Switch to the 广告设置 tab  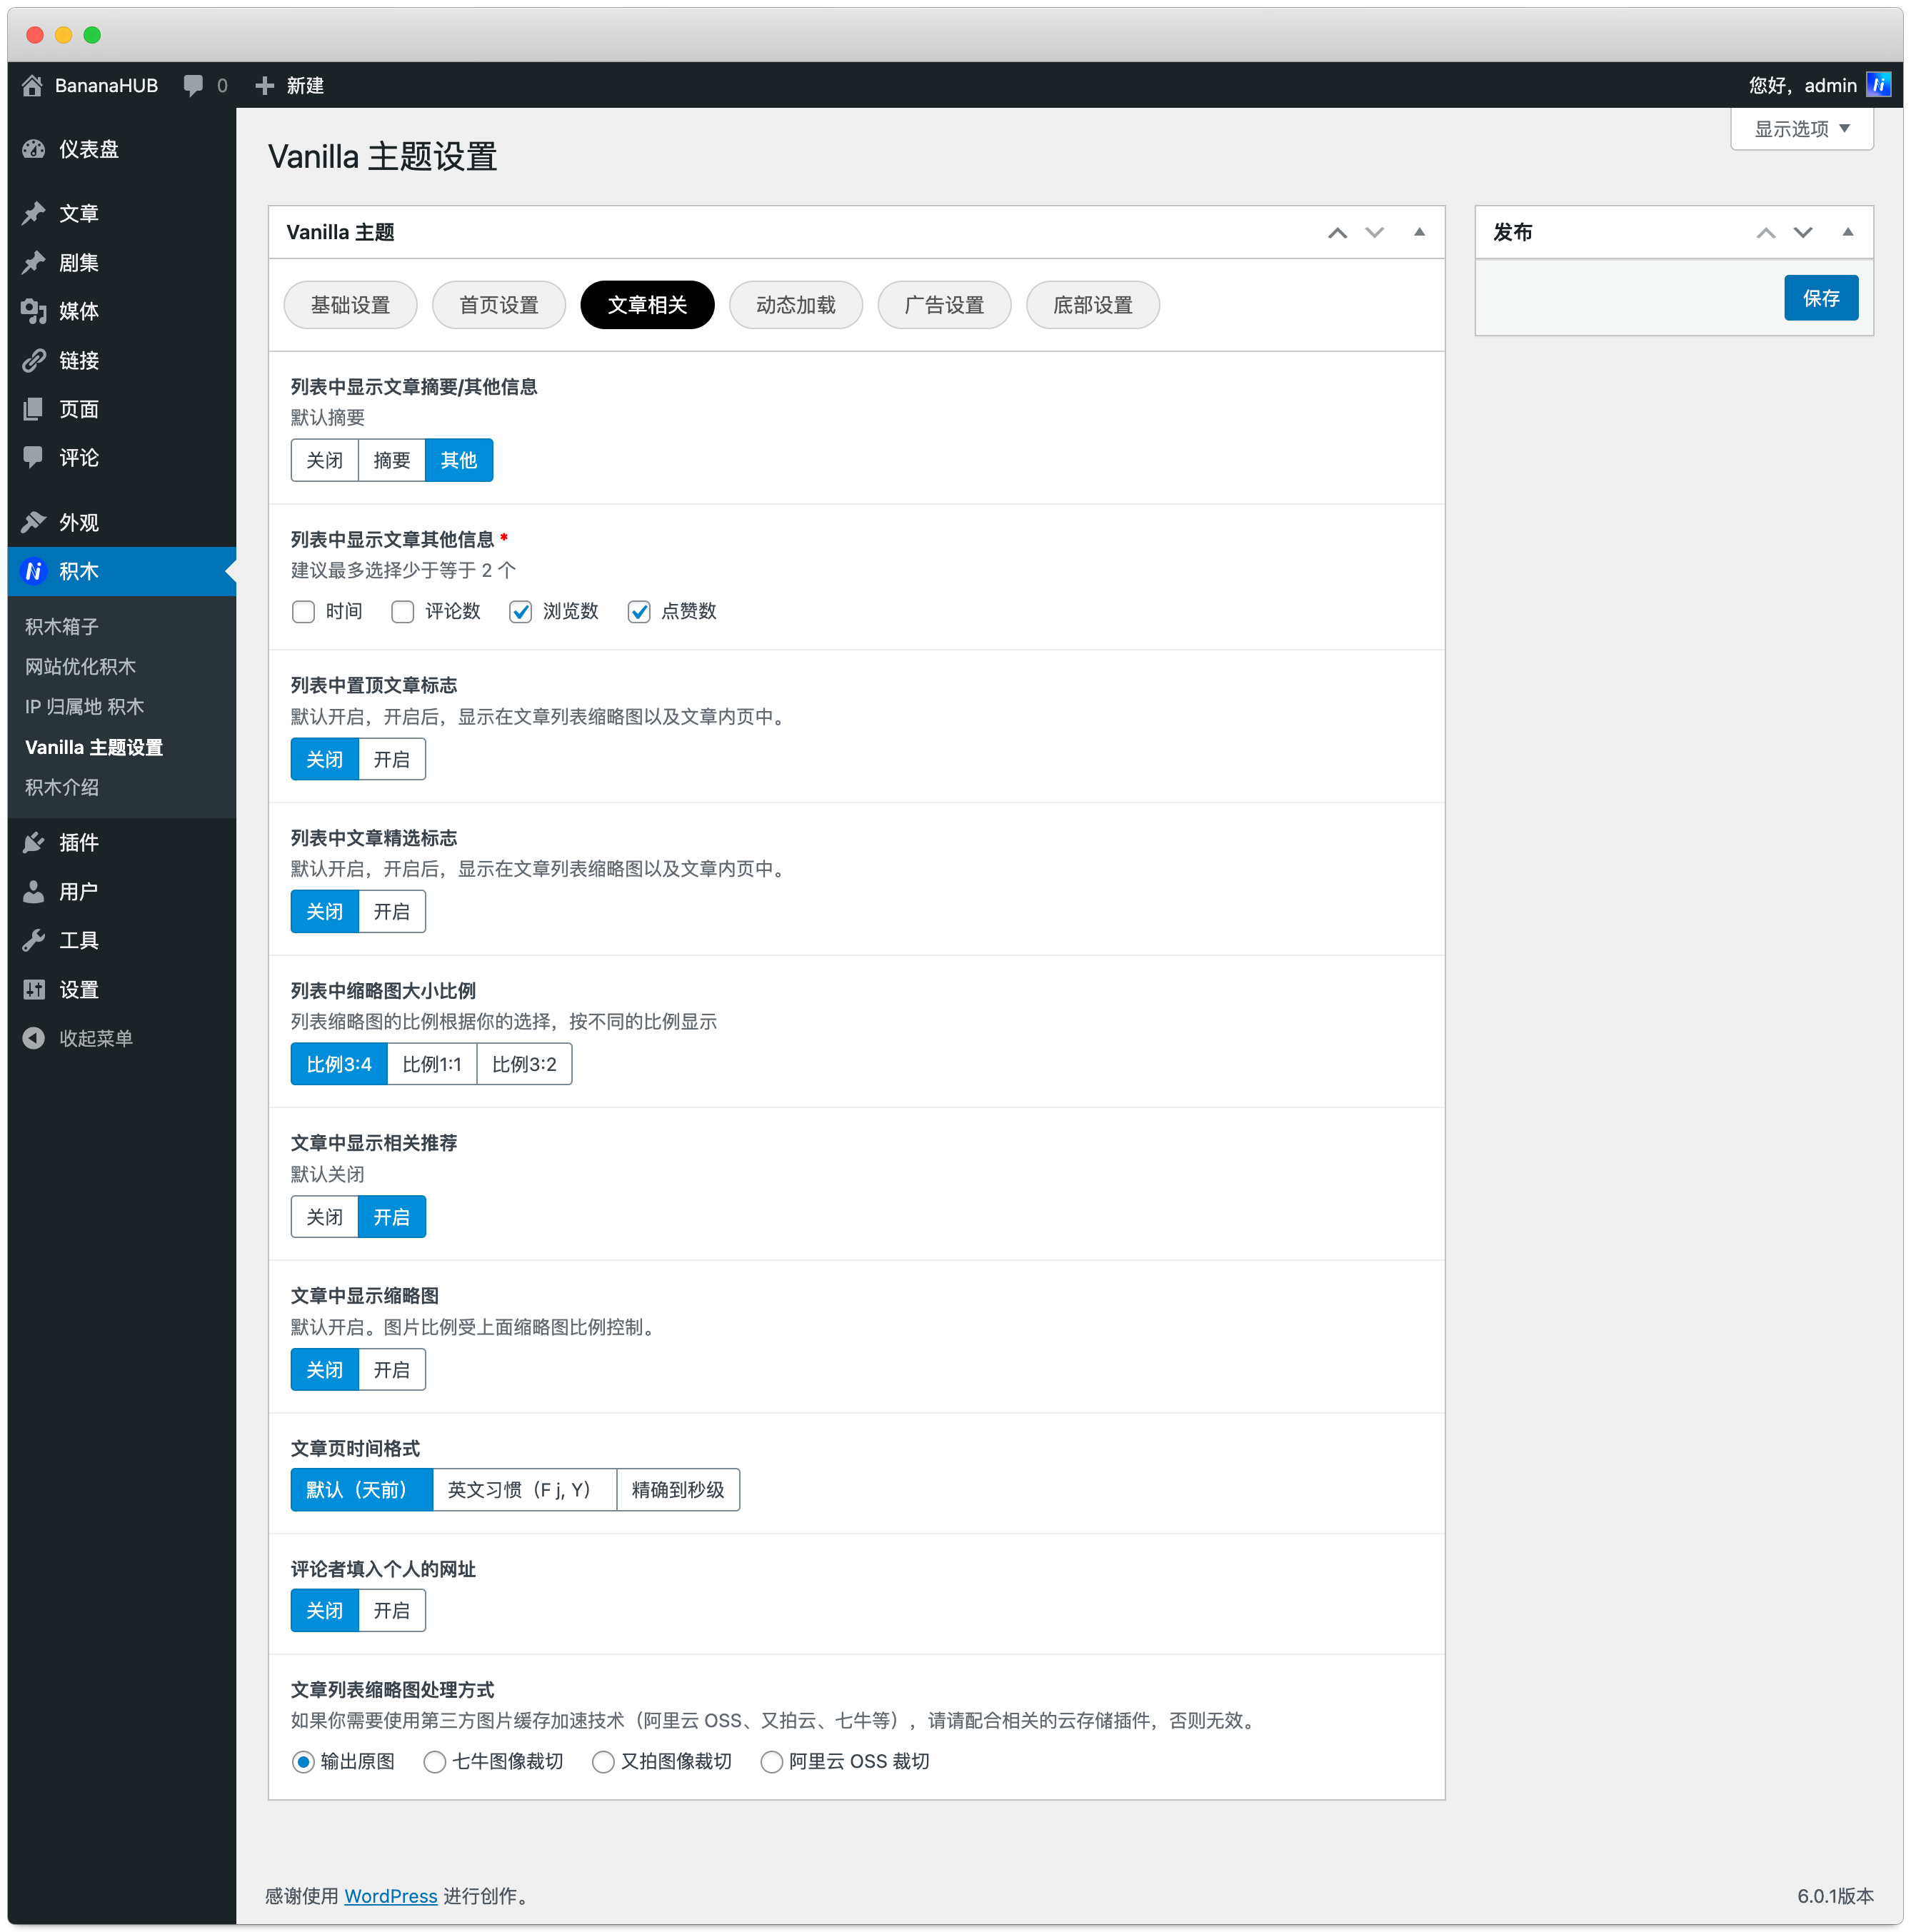pyautogui.click(x=944, y=305)
